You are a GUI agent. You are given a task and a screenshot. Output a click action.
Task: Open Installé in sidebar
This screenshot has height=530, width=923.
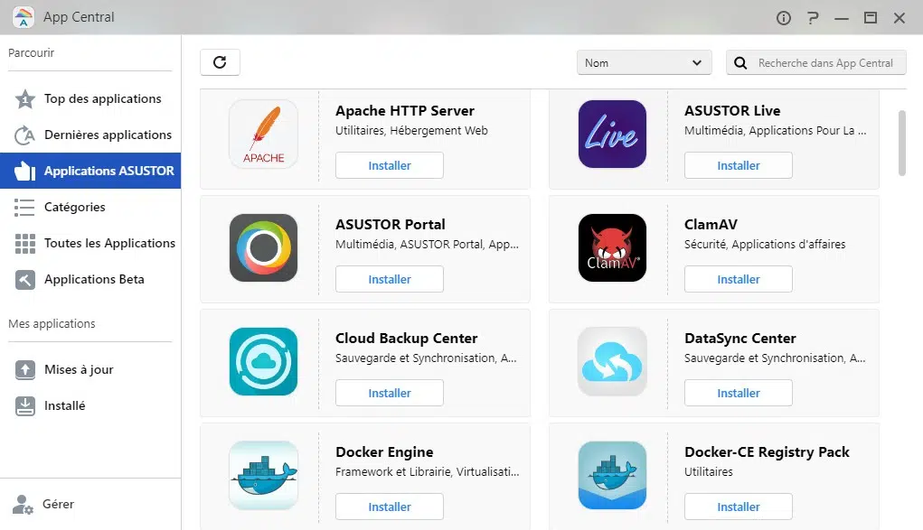tap(90, 406)
